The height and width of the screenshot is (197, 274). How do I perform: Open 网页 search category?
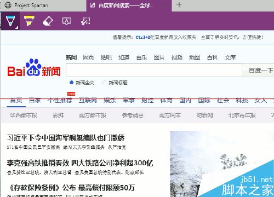point(88,57)
